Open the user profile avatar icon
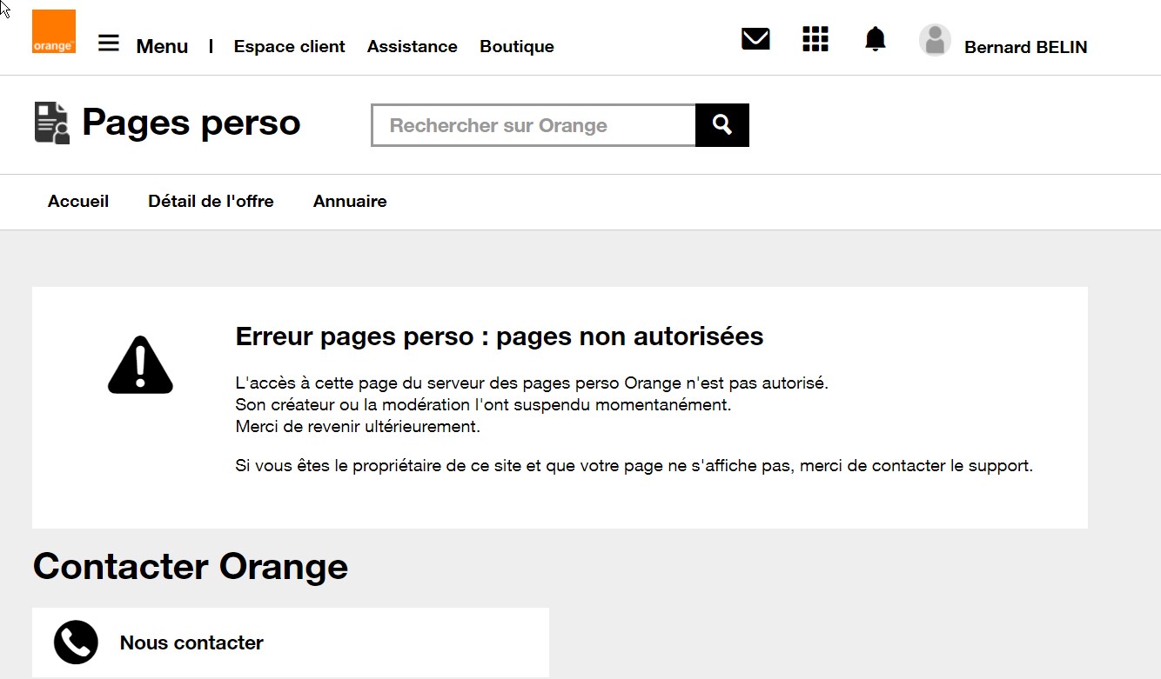This screenshot has width=1161, height=679. click(x=935, y=40)
